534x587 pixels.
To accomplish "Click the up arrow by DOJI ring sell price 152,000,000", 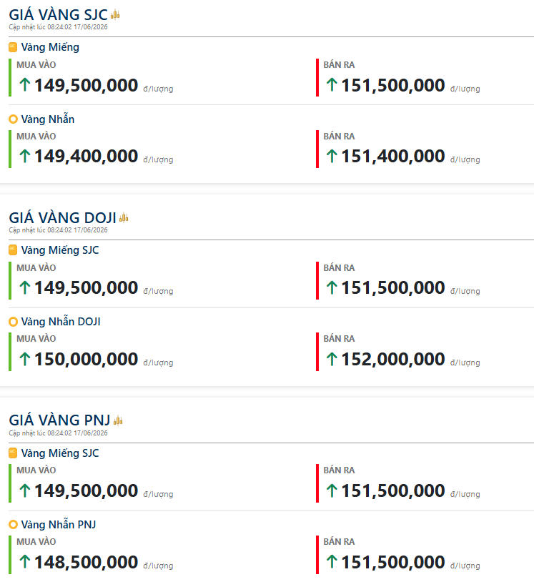I will [332, 359].
